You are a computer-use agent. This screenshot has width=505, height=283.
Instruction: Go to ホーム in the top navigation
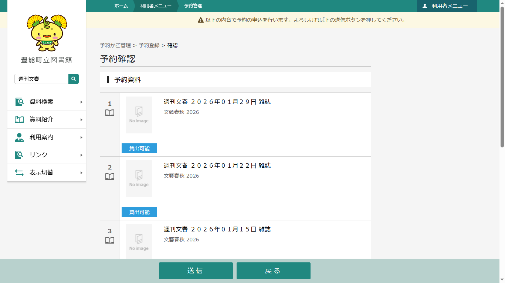pos(121,6)
